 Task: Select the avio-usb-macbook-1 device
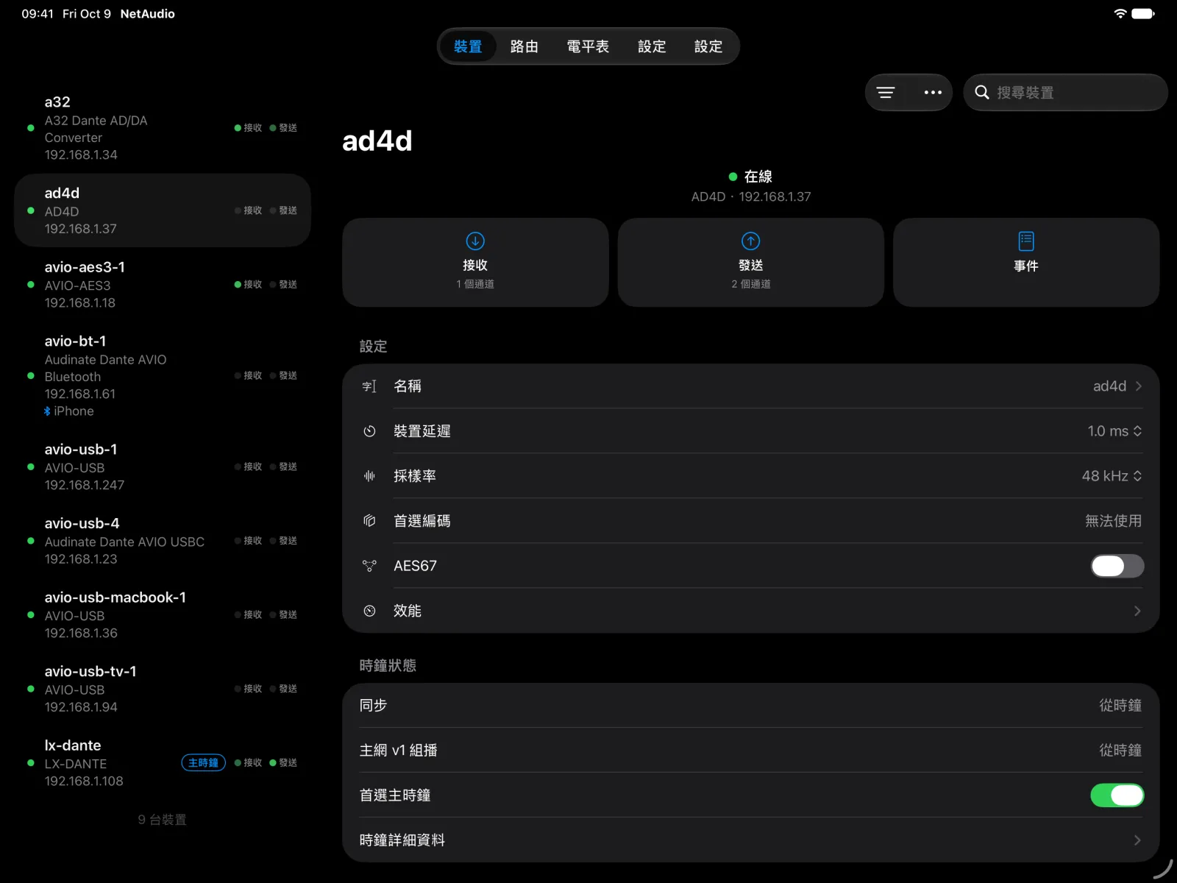tap(163, 615)
